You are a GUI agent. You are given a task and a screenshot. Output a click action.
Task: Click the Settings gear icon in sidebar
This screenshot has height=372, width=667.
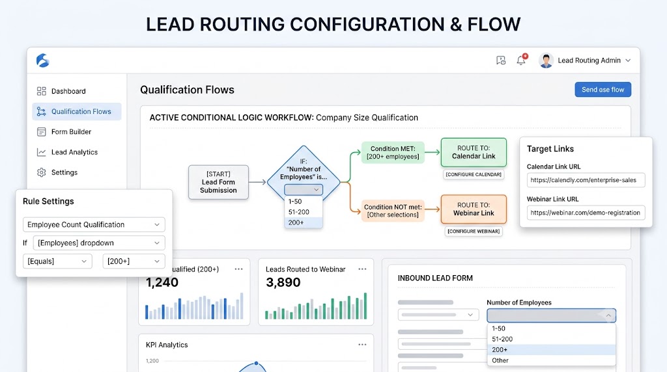(41, 172)
